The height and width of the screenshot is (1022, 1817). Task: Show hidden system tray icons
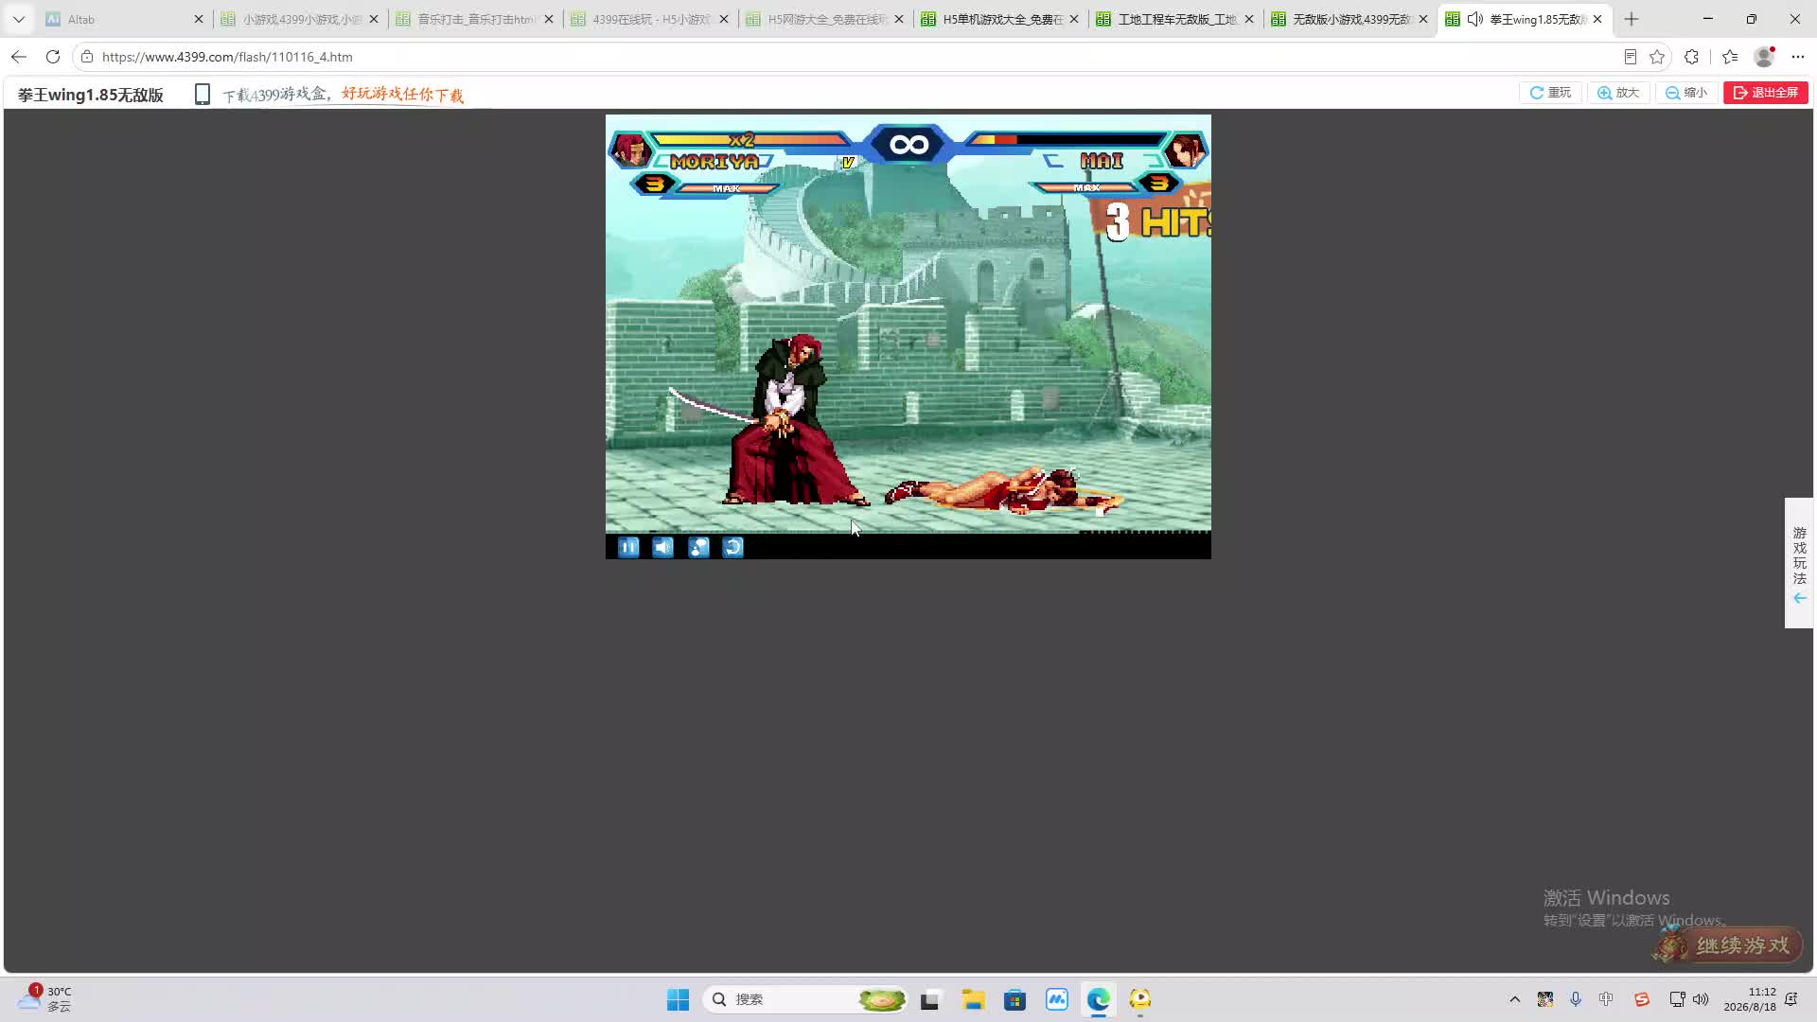[x=1515, y=999]
